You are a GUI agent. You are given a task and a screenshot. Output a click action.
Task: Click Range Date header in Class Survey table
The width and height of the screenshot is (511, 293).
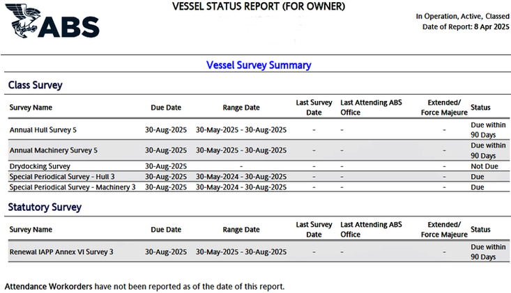click(x=241, y=108)
